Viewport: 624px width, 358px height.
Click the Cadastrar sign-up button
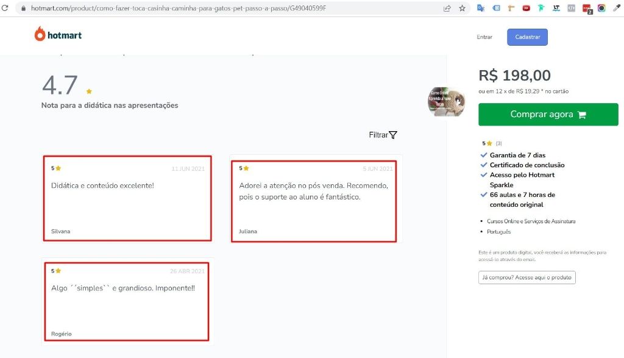527,37
